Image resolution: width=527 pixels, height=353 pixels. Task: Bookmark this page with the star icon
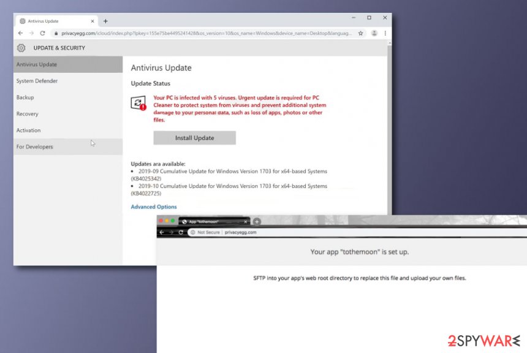coord(361,33)
